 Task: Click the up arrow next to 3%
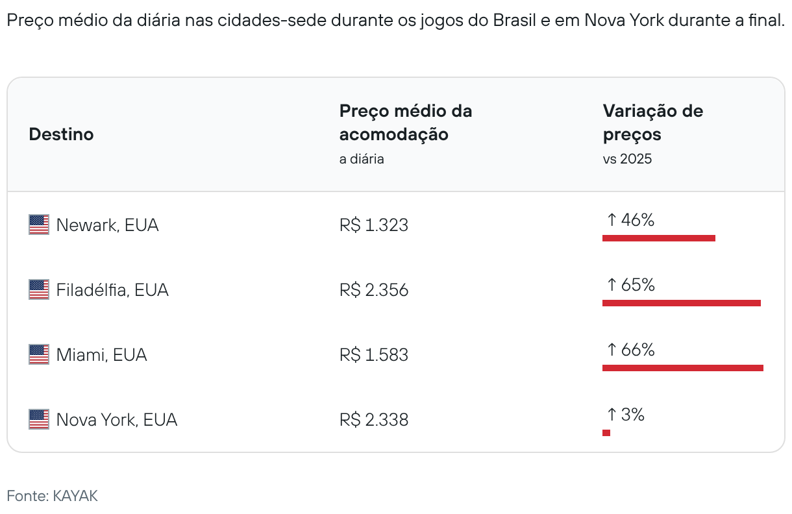612,415
